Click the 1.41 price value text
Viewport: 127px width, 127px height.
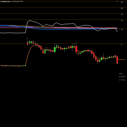pyautogui.click(x=121, y=74)
